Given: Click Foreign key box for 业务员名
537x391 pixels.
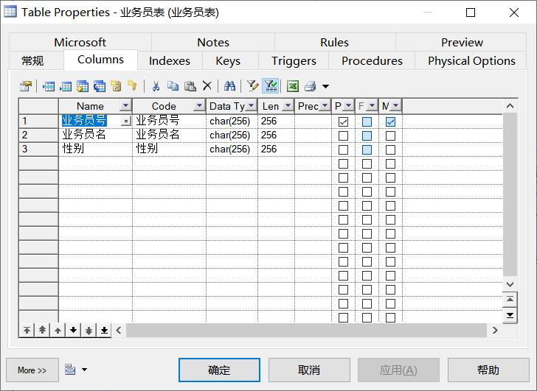Looking at the screenshot, I should point(367,135).
